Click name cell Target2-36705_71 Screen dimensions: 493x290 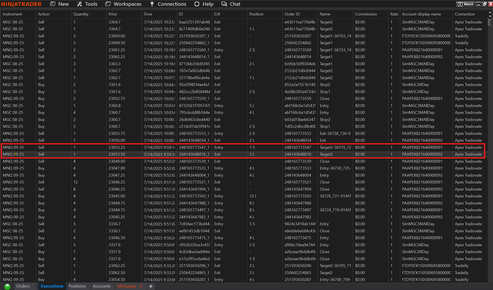(336, 266)
